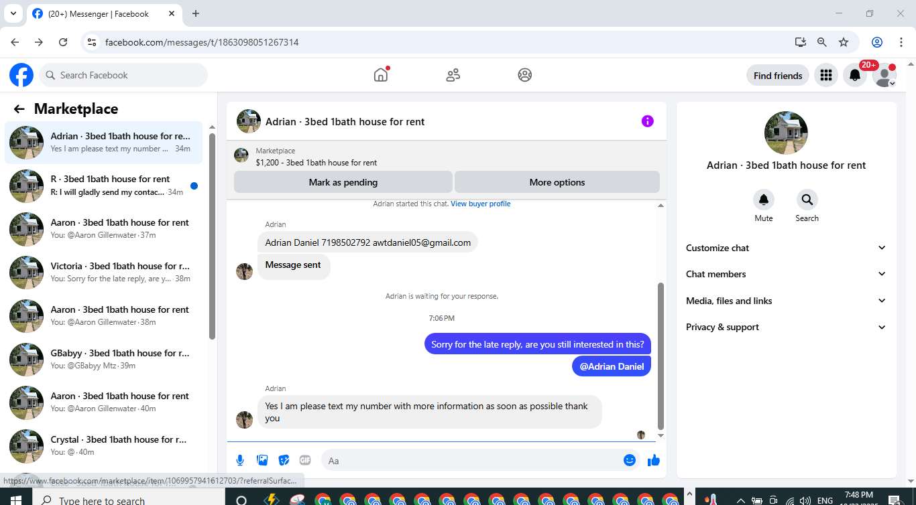Open the Groups icon in top navigation
The height and width of the screenshot is (505, 916).
tap(525, 75)
